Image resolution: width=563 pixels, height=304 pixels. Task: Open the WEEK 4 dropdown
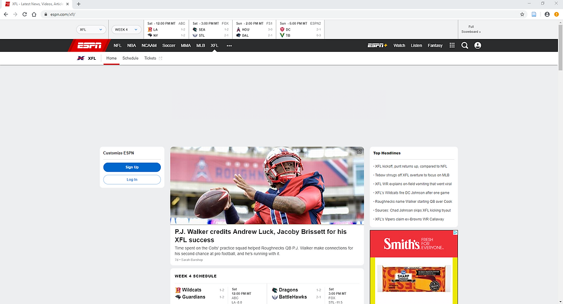pyautogui.click(x=126, y=29)
